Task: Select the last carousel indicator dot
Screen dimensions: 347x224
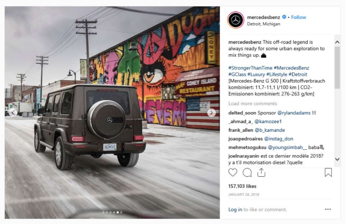Action: pos(121,212)
